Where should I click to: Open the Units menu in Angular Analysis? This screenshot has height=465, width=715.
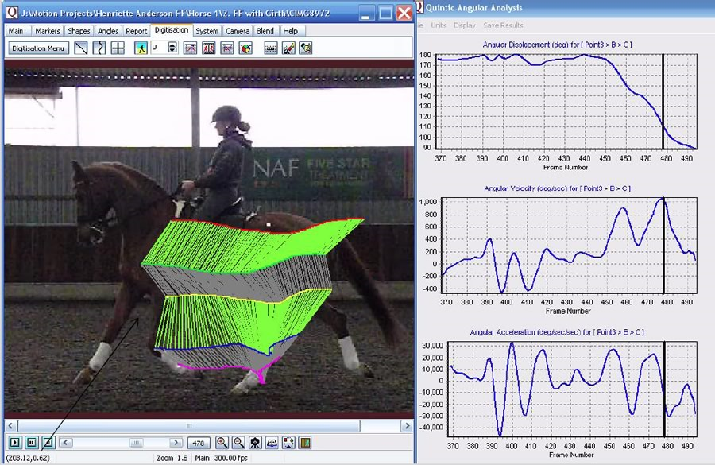click(439, 25)
